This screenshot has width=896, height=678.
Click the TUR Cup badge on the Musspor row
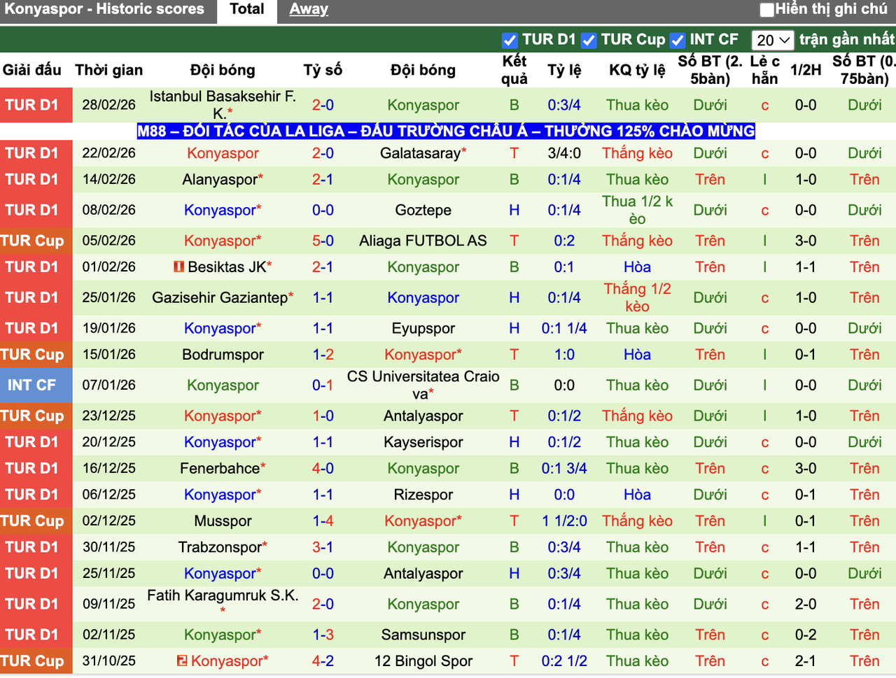[36, 521]
